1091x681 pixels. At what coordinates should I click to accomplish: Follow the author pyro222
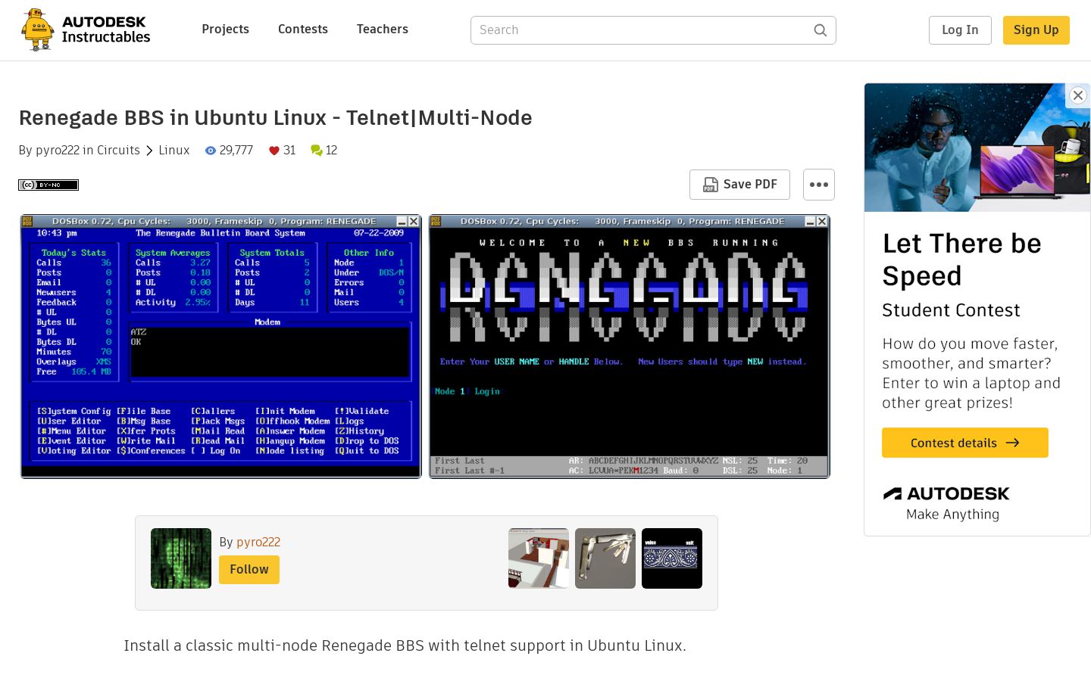[x=249, y=570]
